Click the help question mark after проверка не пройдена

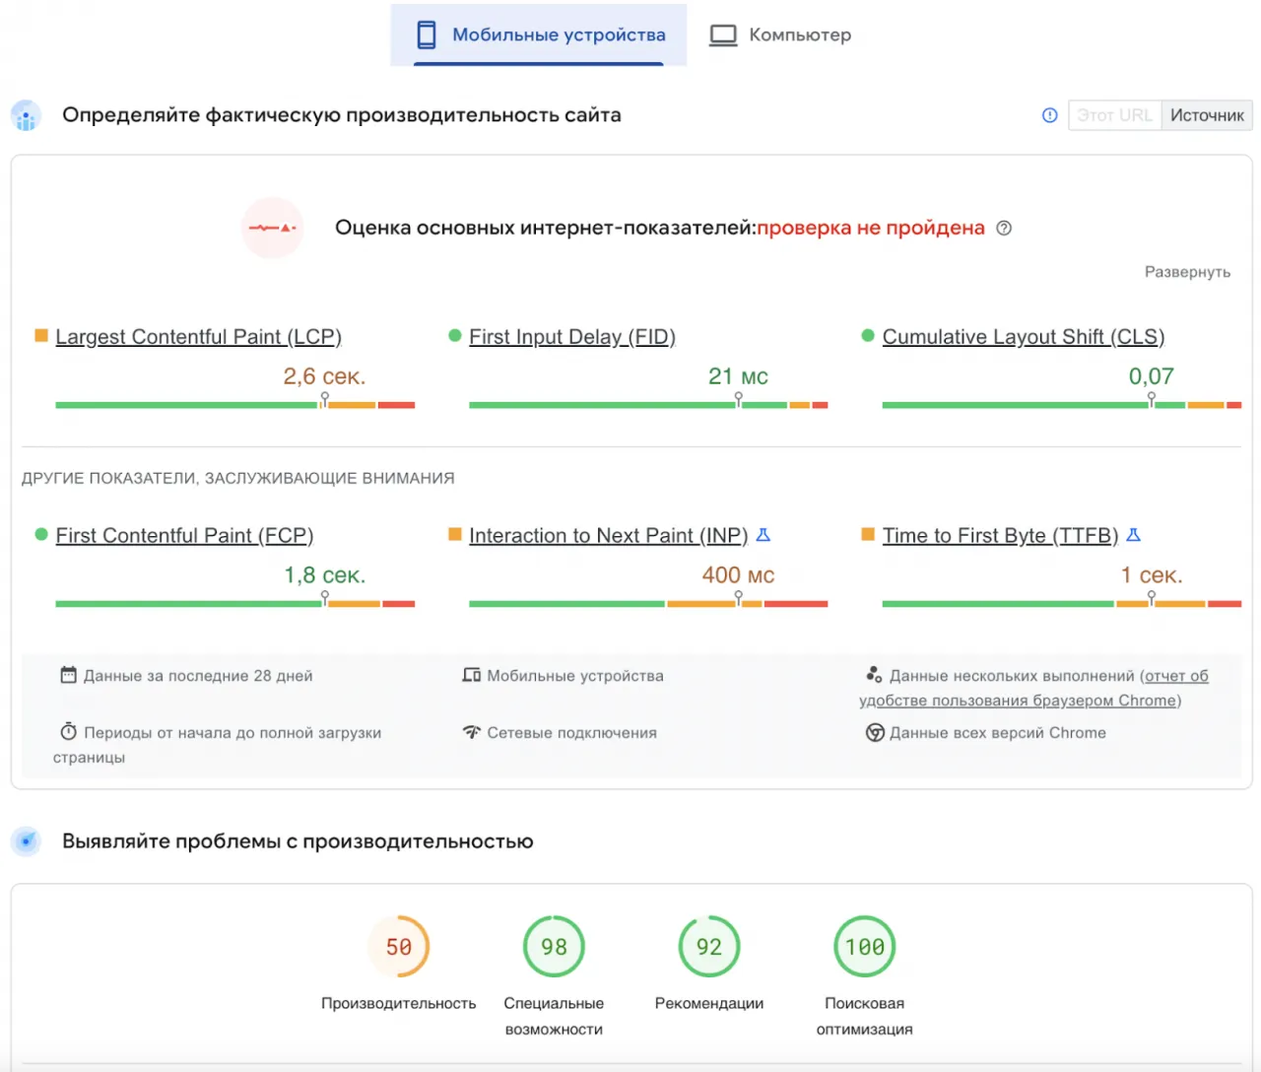point(1004,228)
